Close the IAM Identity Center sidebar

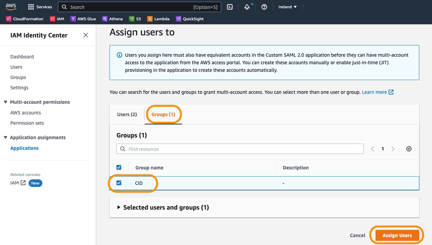pos(86,35)
